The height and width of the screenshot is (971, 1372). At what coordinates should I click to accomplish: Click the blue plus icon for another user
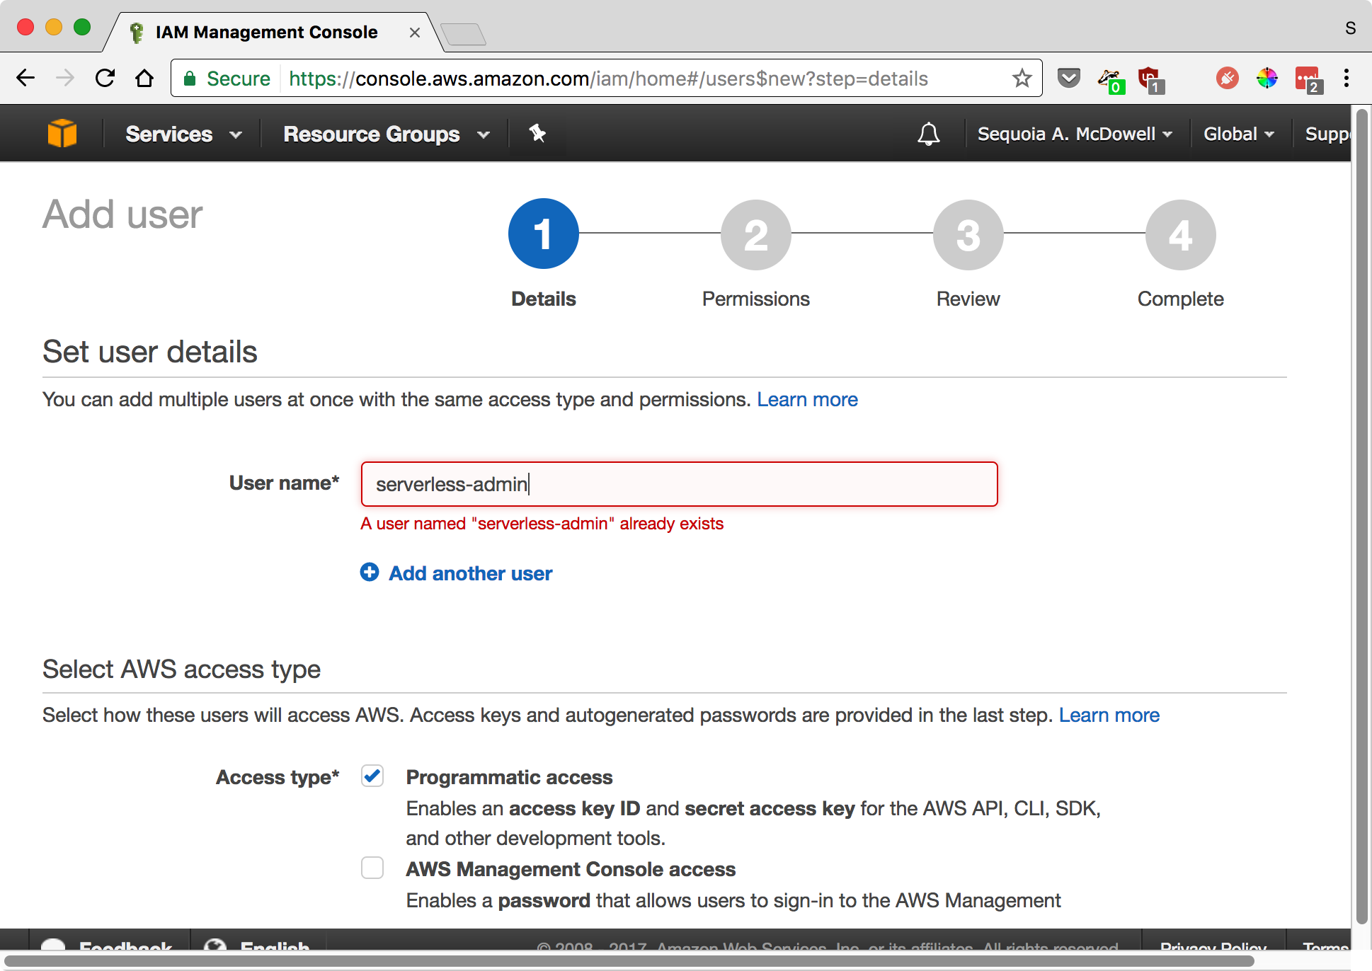coord(370,572)
